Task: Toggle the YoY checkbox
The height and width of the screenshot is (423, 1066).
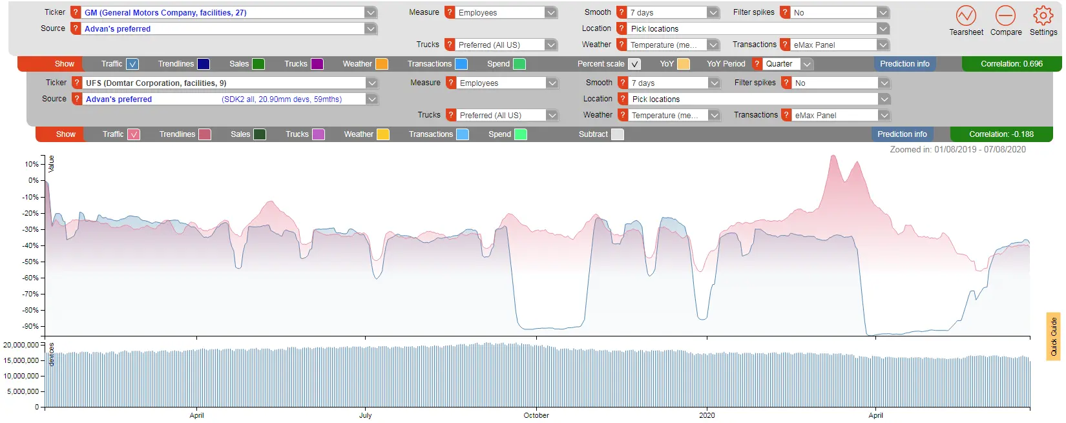Action: (x=684, y=64)
